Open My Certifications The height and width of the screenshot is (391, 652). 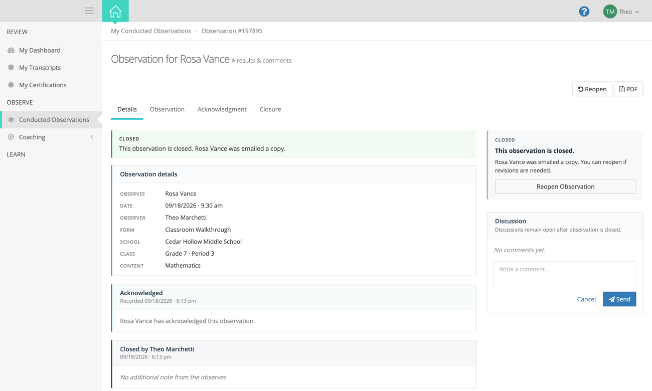(x=43, y=85)
